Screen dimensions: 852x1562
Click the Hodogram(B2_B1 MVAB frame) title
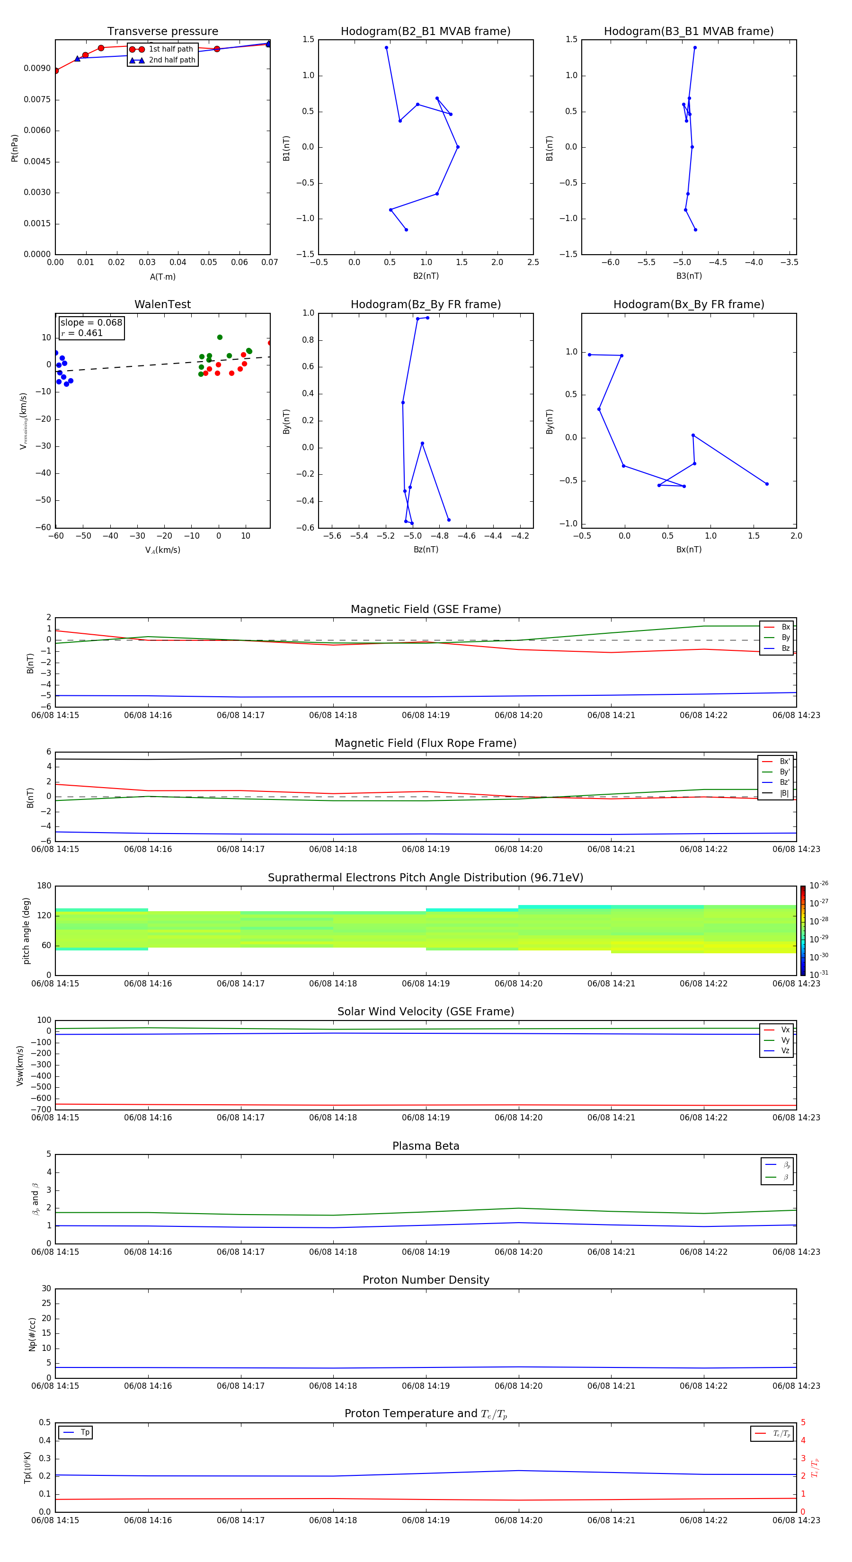click(426, 32)
